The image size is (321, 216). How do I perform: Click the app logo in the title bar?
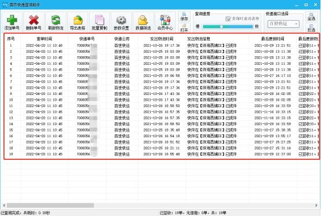tap(5, 5)
